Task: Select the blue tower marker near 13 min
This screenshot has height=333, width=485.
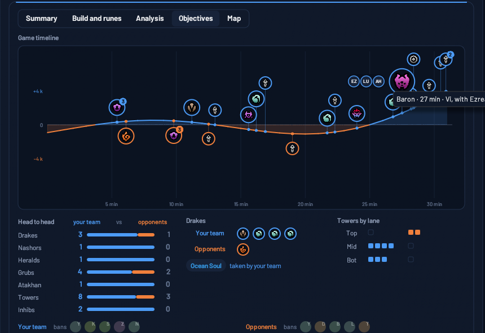Action: (x=215, y=110)
